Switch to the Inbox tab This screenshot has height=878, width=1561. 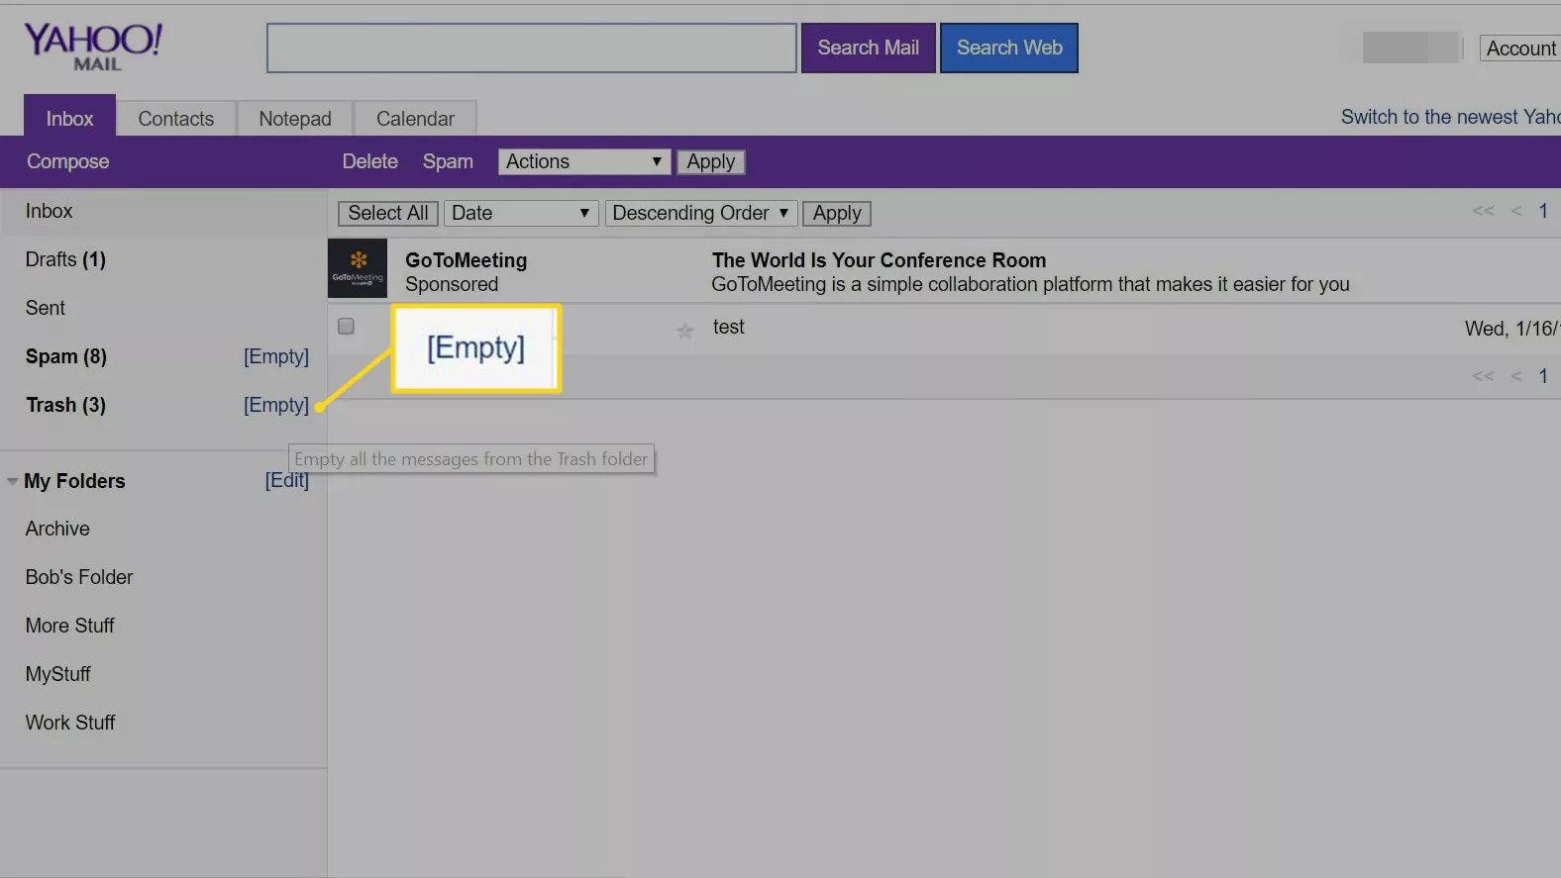pos(69,117)
